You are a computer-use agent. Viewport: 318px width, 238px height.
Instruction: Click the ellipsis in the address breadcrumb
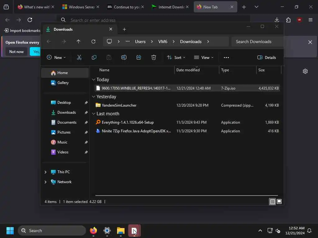tap(128, 41)
